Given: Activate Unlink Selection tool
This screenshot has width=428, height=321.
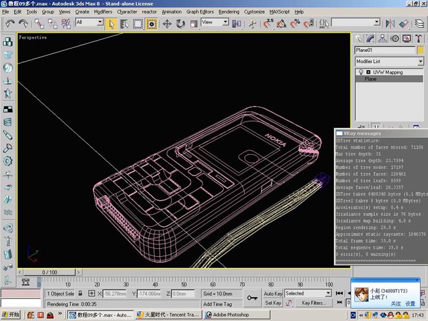Looking at the screenshot, I should tap(53, 24).
